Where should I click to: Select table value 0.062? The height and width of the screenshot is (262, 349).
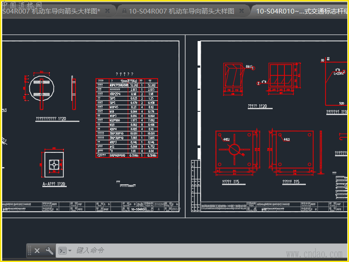click(134, 125)
